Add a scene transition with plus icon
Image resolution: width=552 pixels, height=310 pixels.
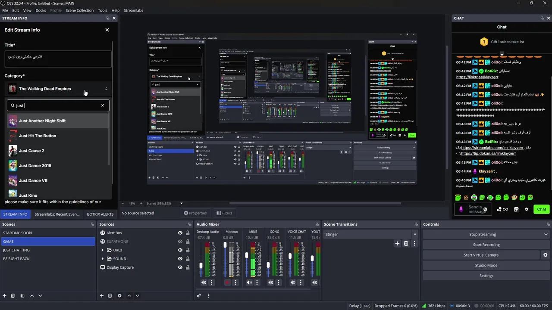[397, 244]
